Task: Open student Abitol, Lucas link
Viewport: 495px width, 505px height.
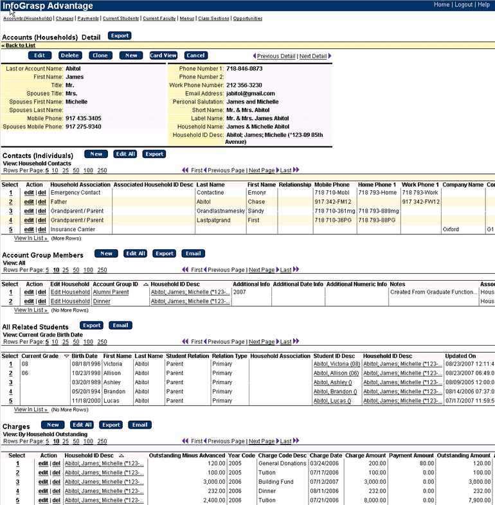Action: click(x=332, y=401)
